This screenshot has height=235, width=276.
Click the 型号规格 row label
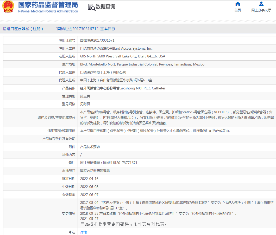coord(69,104)
